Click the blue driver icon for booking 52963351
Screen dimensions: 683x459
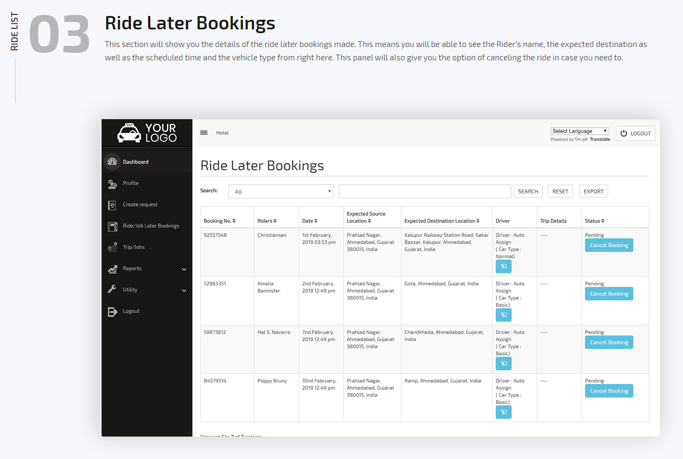(x=503, y=315)
